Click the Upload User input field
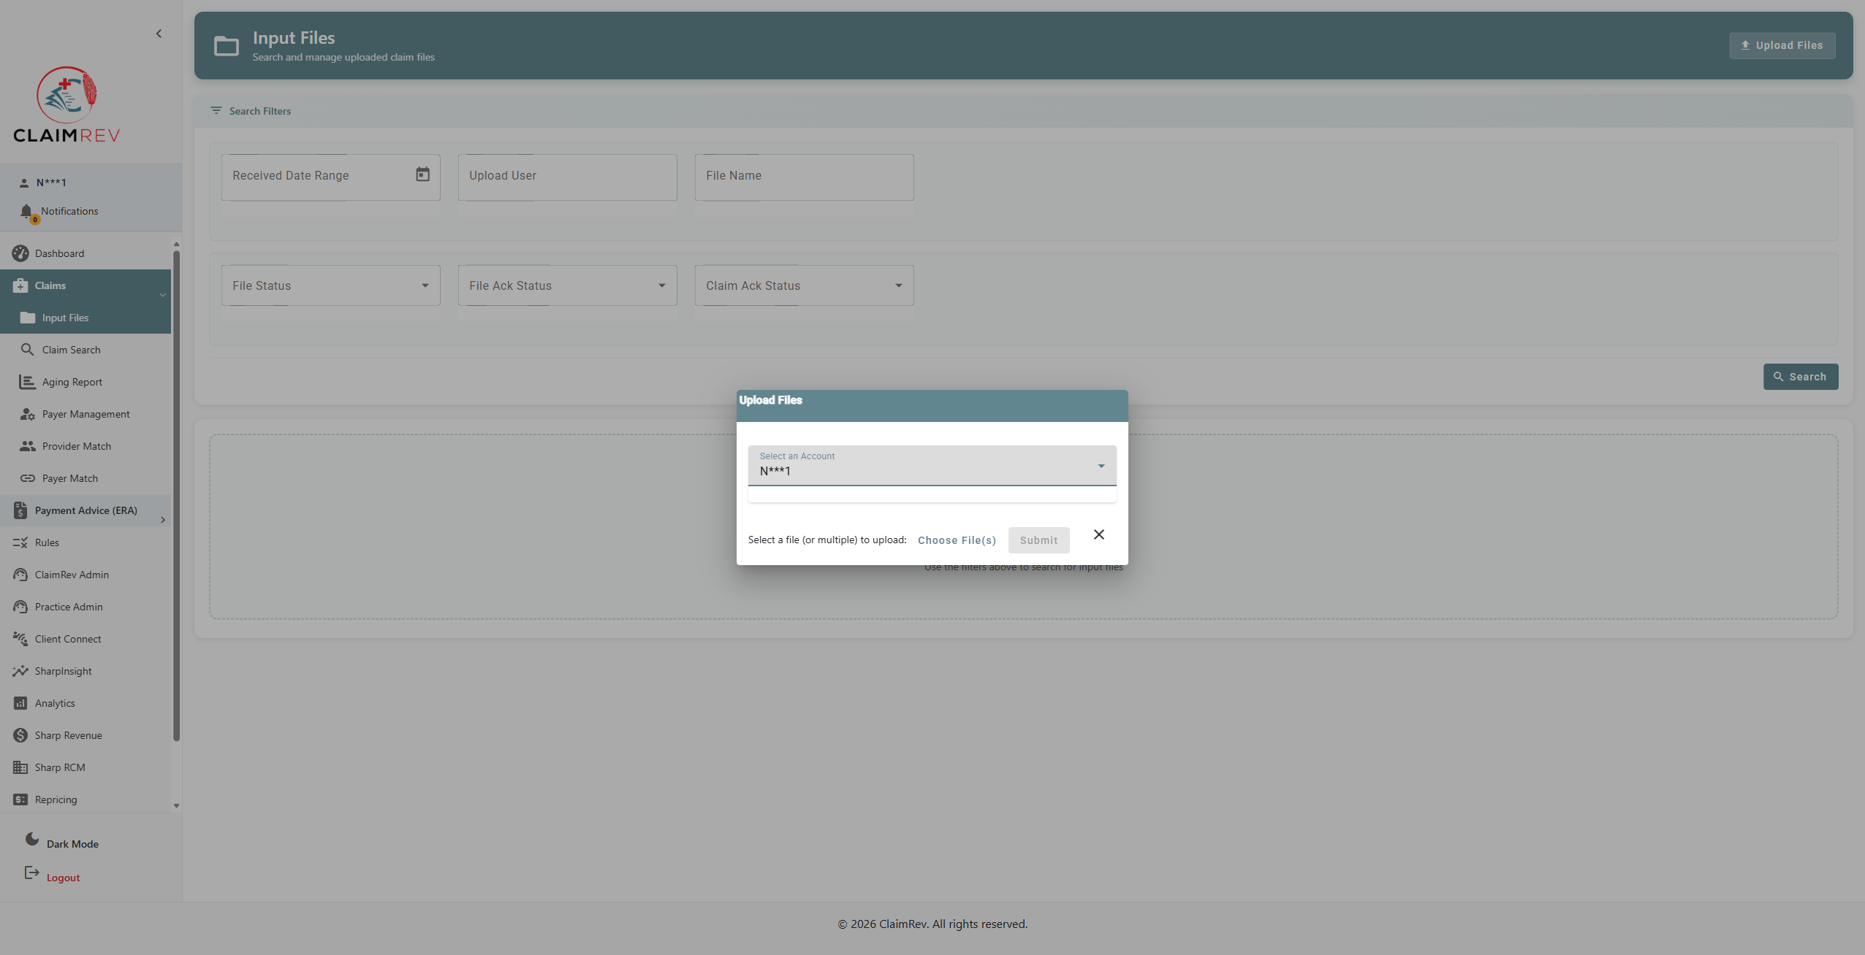Viewport: 1865px width, 955px height. [567, 177]
